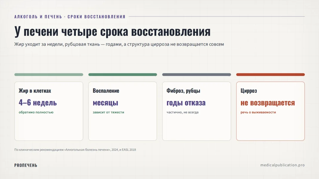The height and width of the screenshot is (179, 319).
Task: Click the red bar above 'Цирроз'
Action: tap(270, 75)
